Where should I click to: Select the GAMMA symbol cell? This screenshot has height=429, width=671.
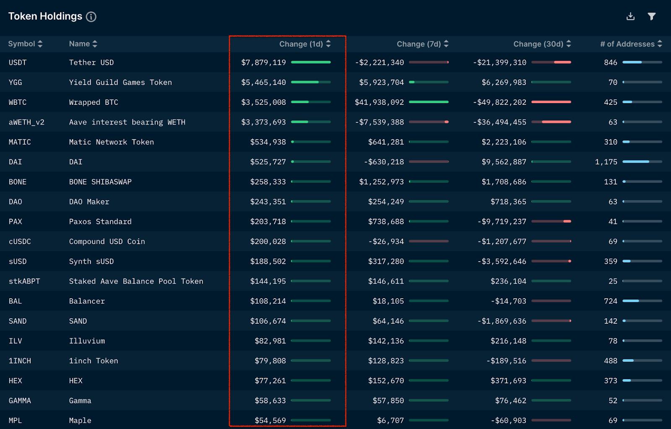pyautogui.click(x=20, y=401)
